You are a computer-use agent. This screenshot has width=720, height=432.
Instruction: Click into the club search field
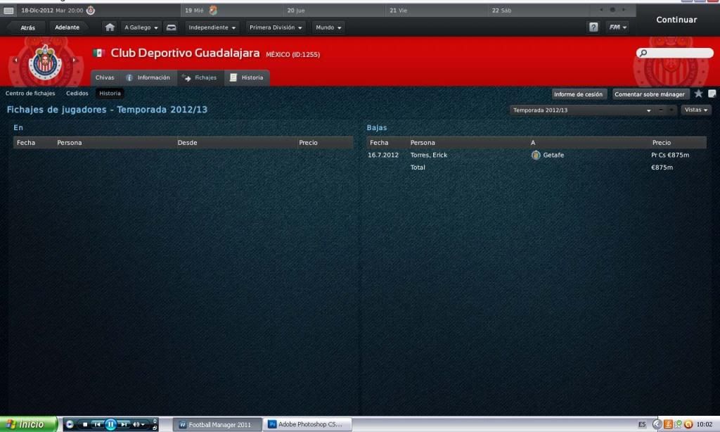point(674,53)
